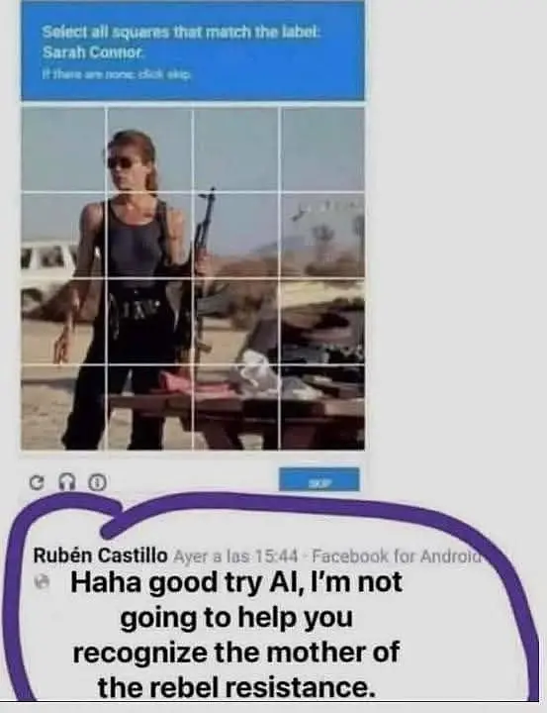
Task: Select the tile with the sunglasses-wearing face
Action: pos(149,150)
